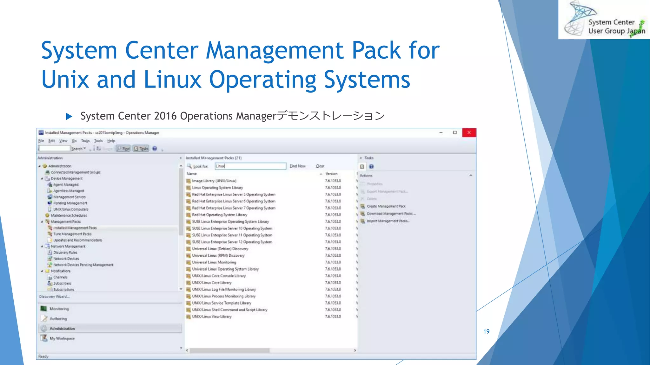650x365 pixels.
Task: Open the Tasks menu in menu bar
Action: [85, 141]
